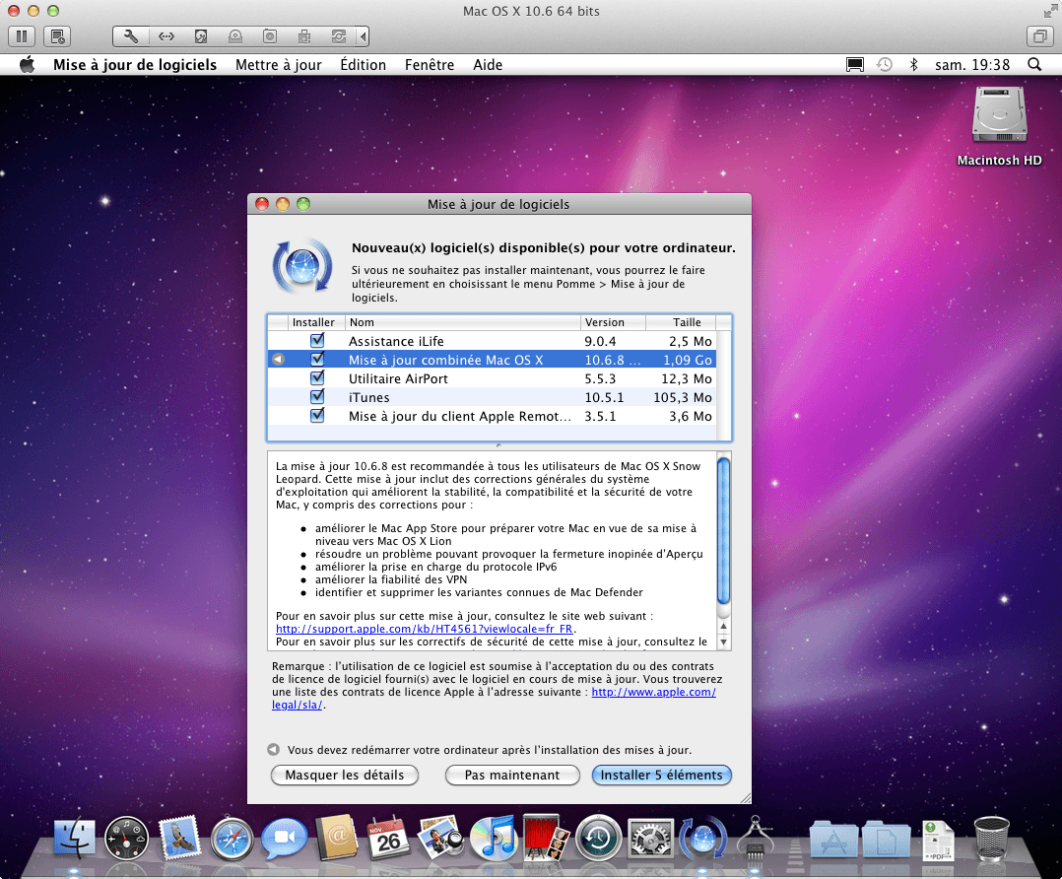The image size is (1062, 879).
Task: Click the VM snapshot button
Action: 57,36
